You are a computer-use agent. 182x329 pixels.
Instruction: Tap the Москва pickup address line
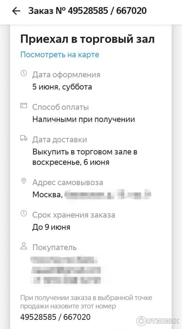[91, 194]
